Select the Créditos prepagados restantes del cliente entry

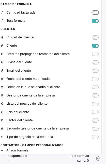click(x=38, y=54)
